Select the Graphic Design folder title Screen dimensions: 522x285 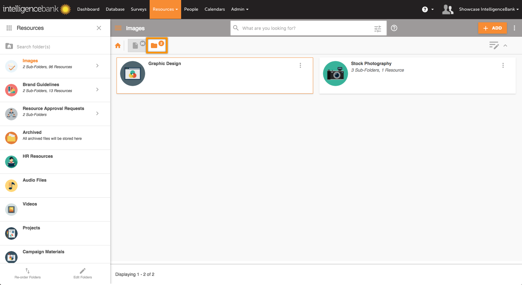(x=165, y=63)
